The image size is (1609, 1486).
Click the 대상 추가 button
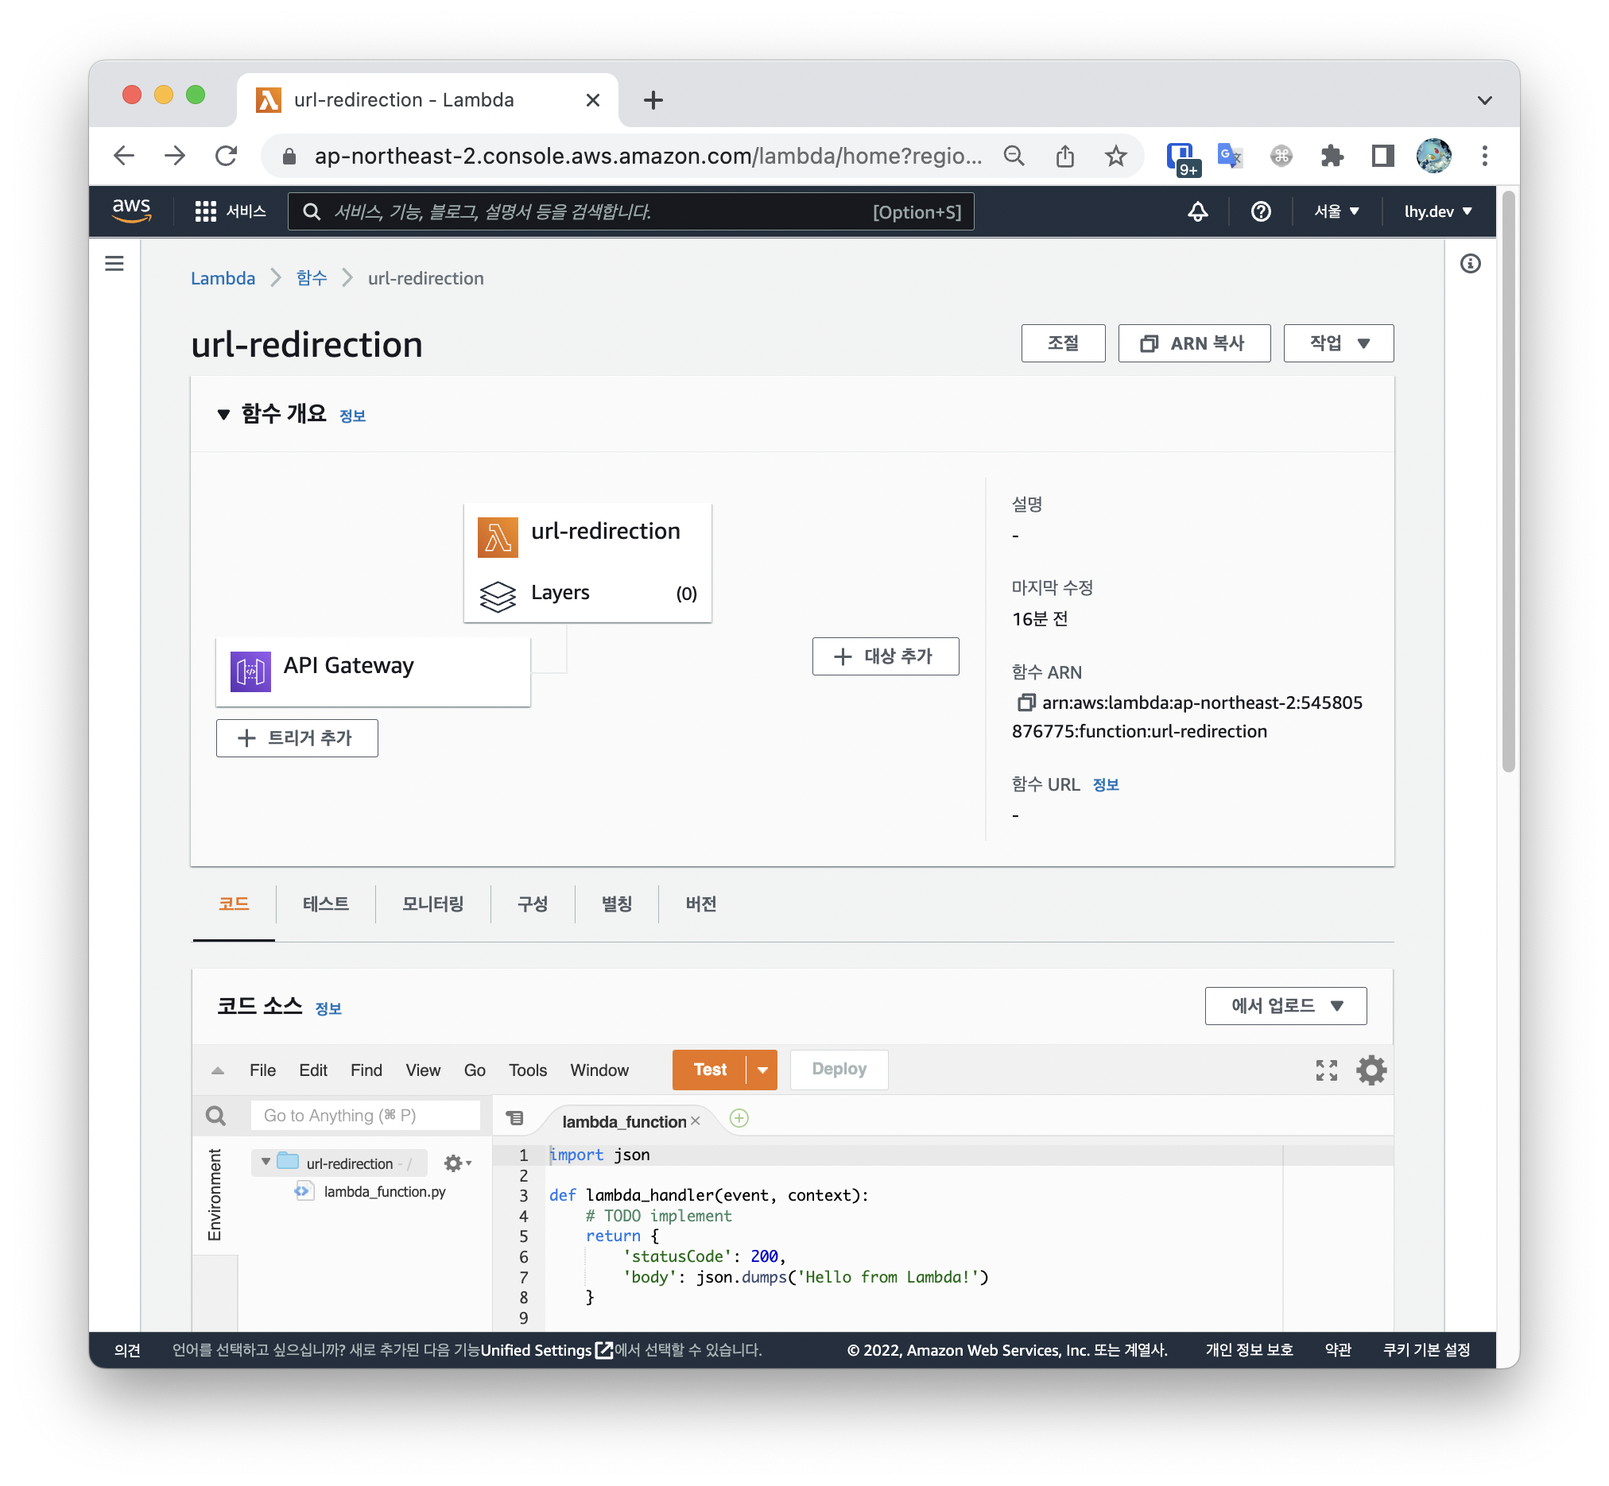(x=885, y=656)
